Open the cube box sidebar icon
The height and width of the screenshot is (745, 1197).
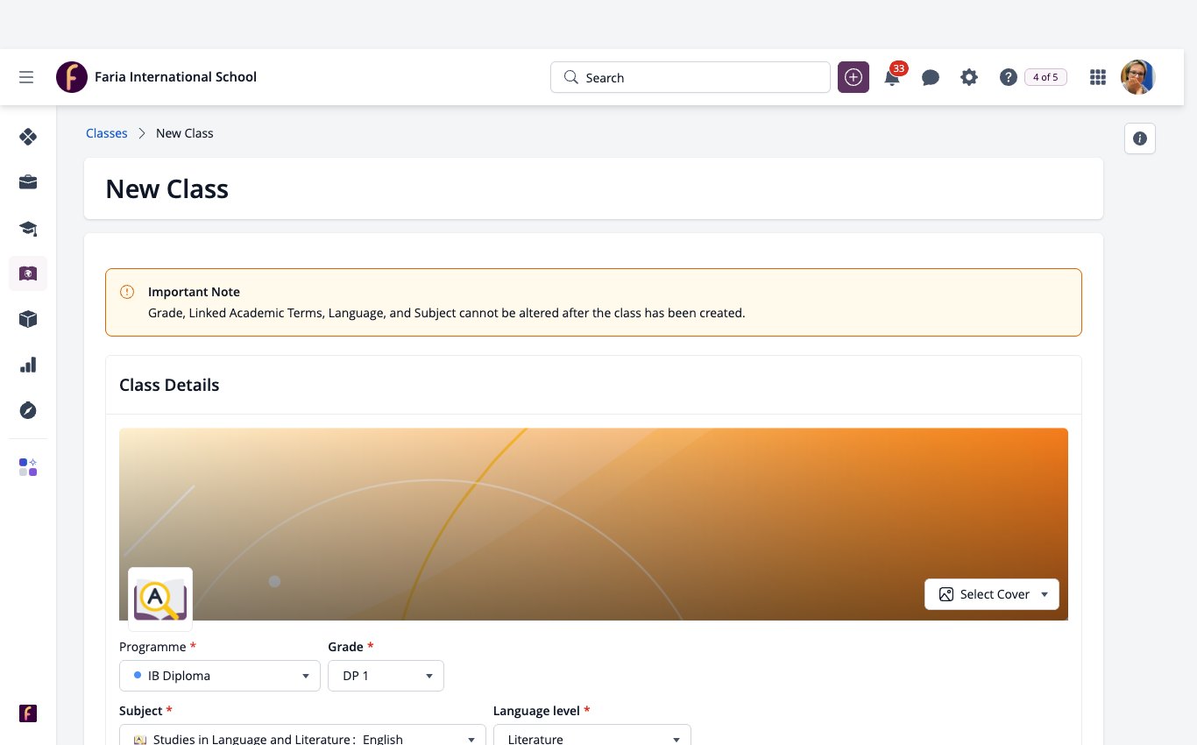(x=28, y=319)
